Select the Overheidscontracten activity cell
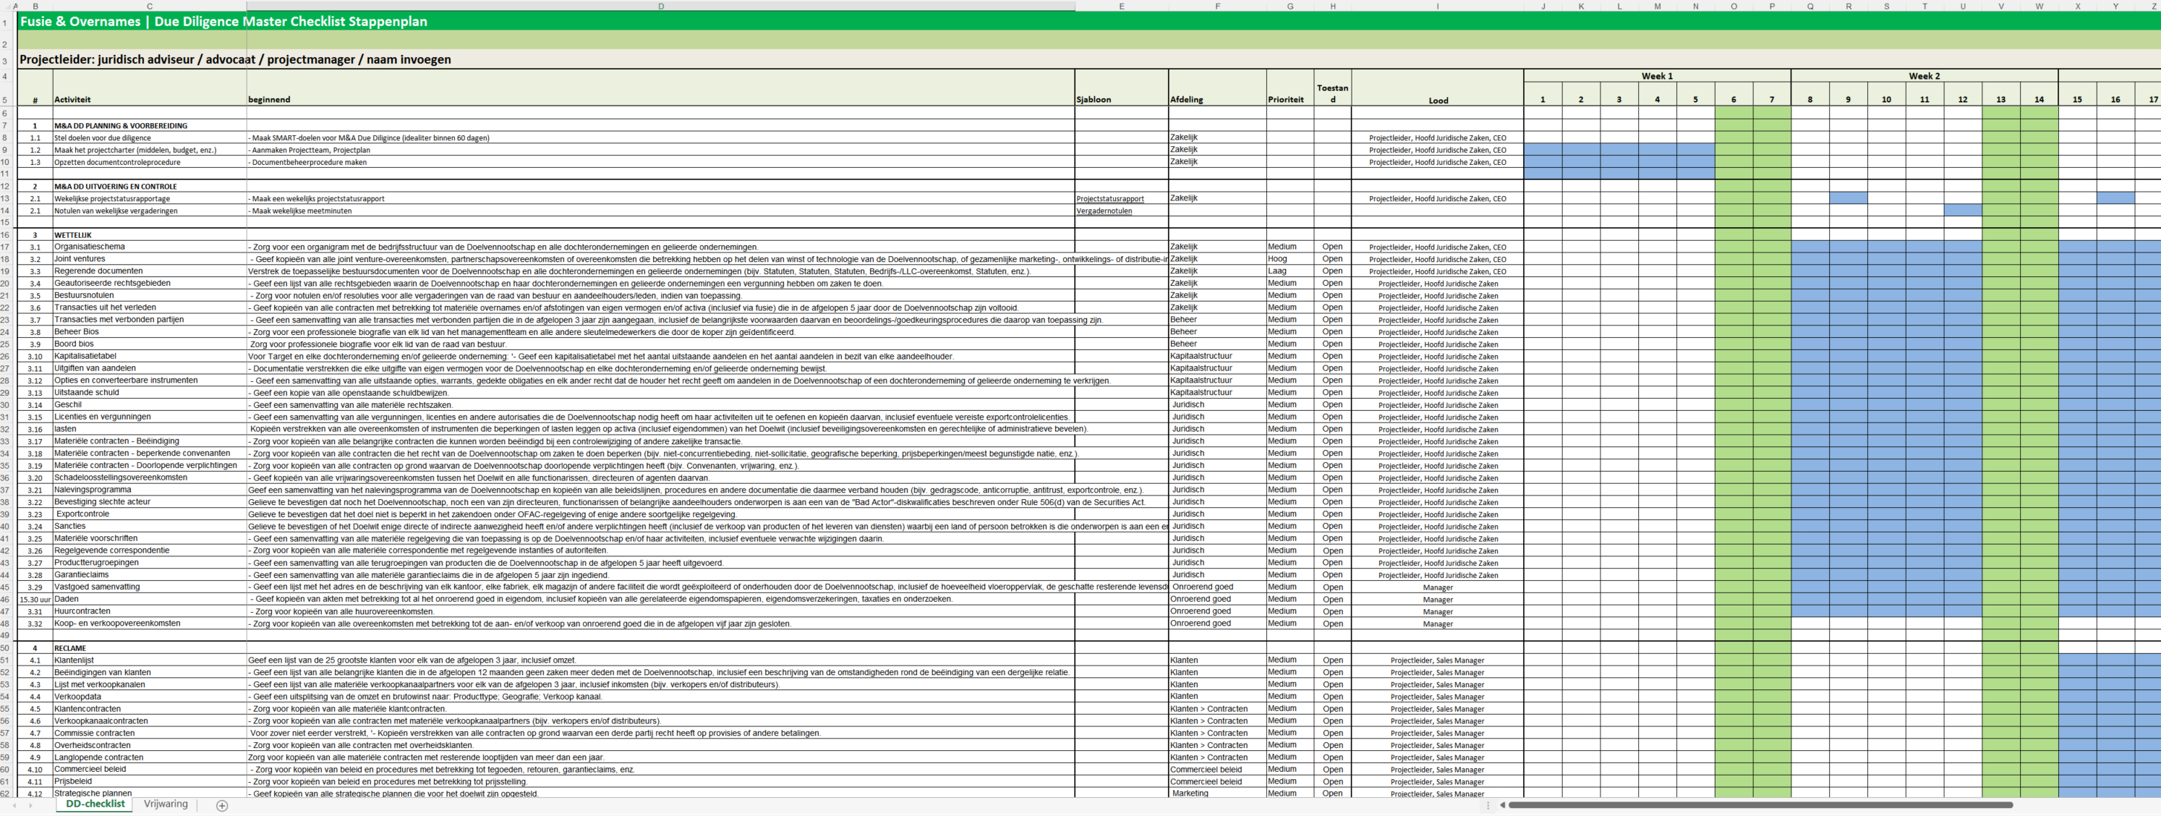2161x816 pixels. pos(149,744)
